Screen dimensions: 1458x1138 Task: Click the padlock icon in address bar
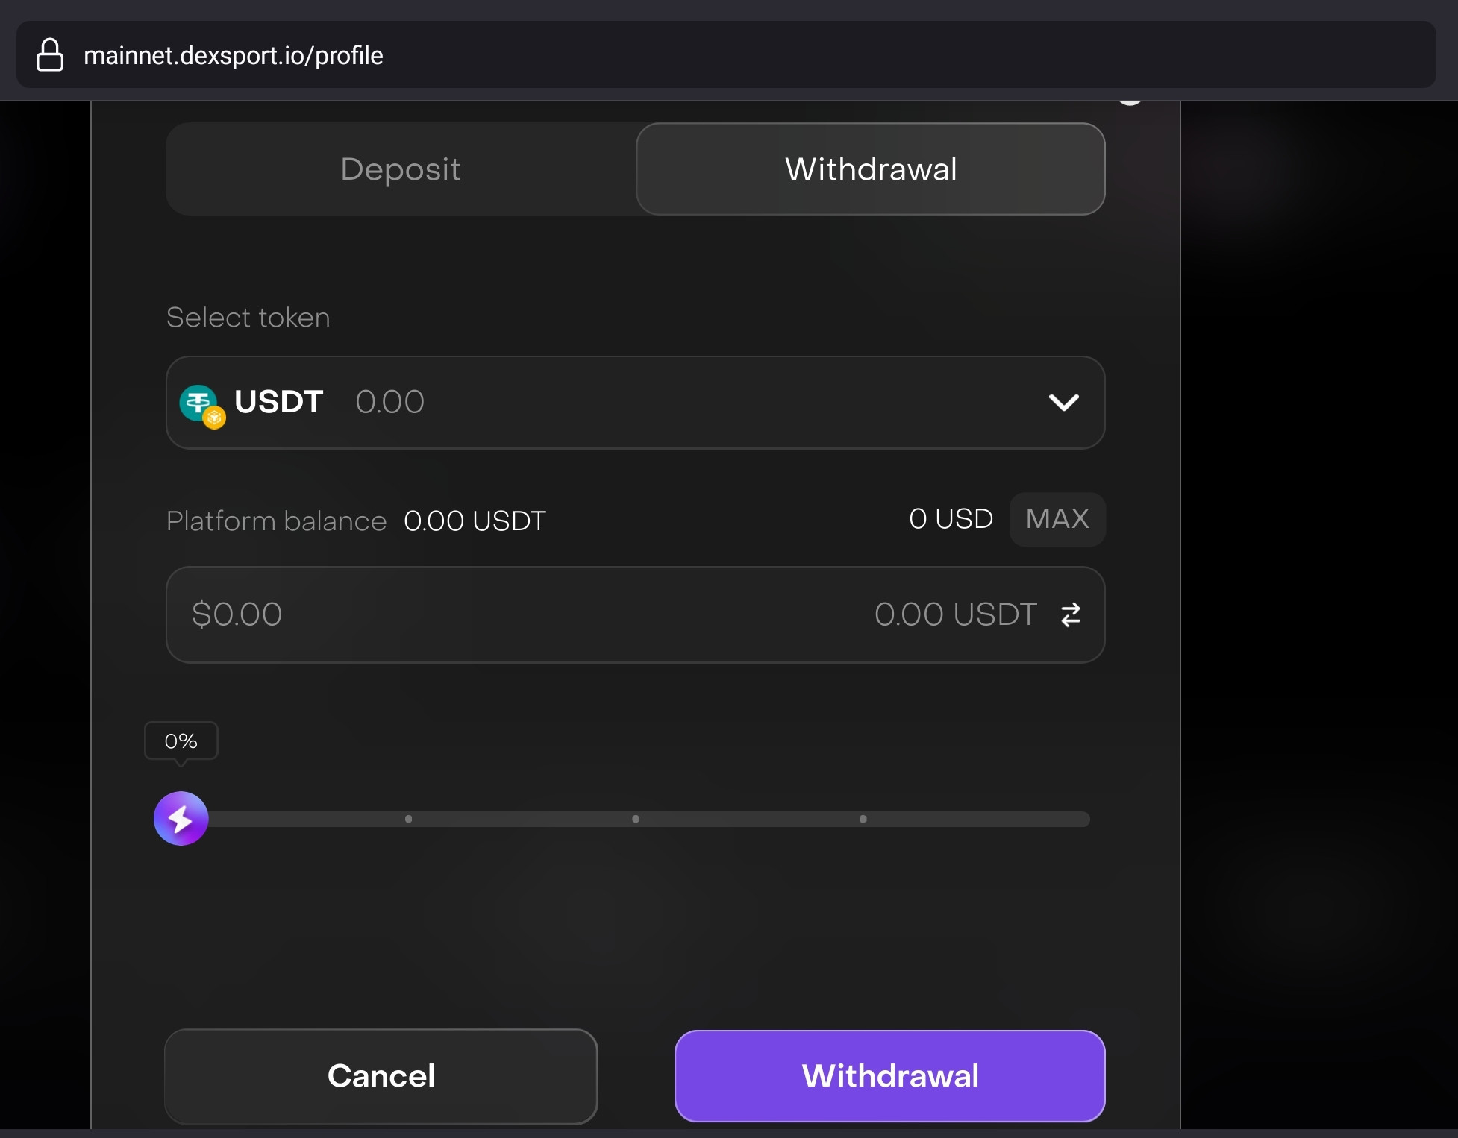[x=50, y=55]
